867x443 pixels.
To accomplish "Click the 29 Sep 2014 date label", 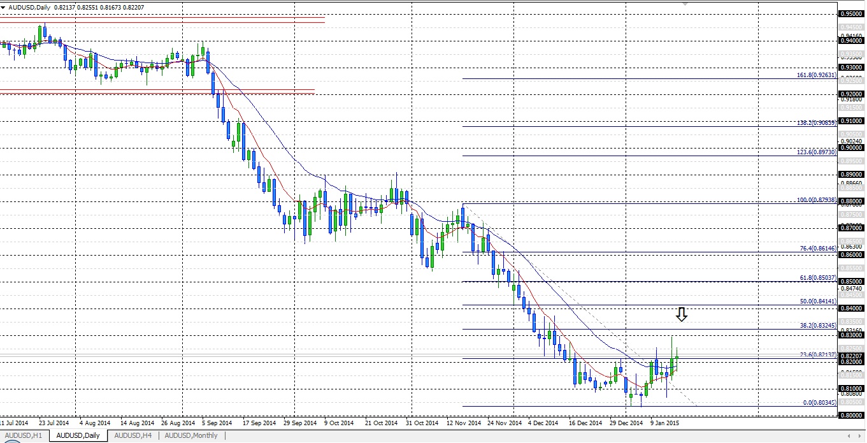I will [300, 423].
